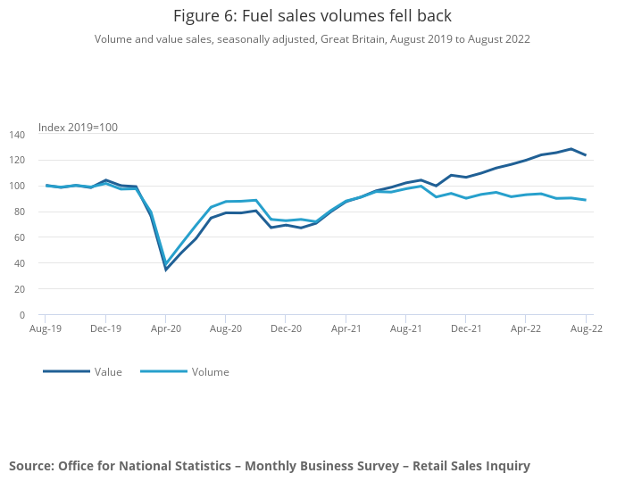Click the 0 y-axis value label
This screenshot has height=490, width=625.
[23, 315]
